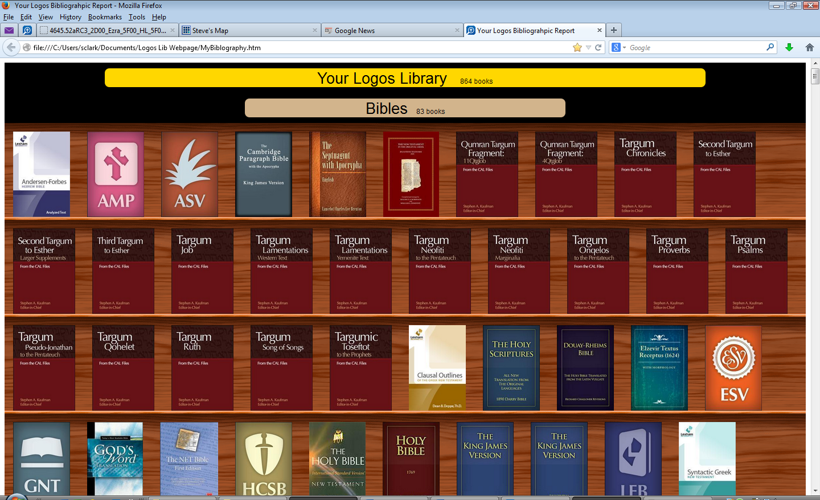Close the Your Logos Bibliographic Report tab
This screenshot has width=820, height=500.
pos(600,30)
